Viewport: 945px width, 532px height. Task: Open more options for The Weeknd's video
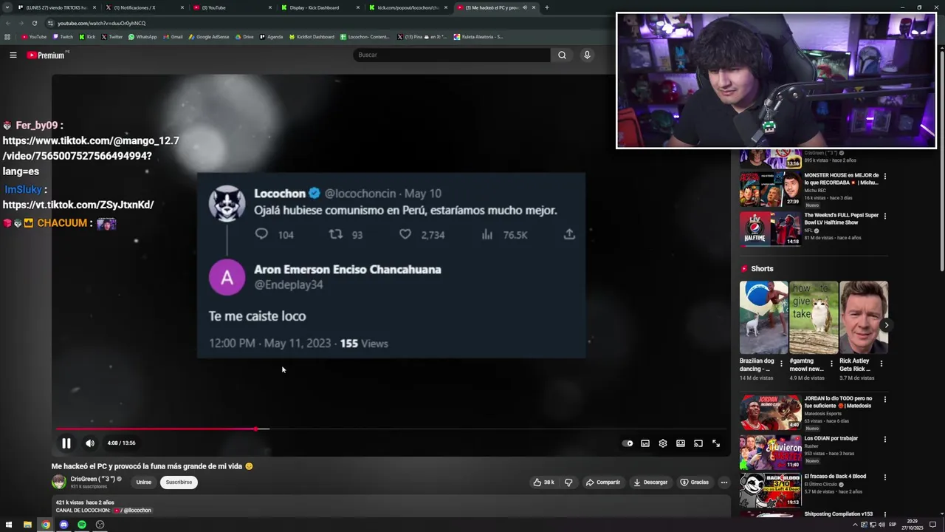point(884,216)
